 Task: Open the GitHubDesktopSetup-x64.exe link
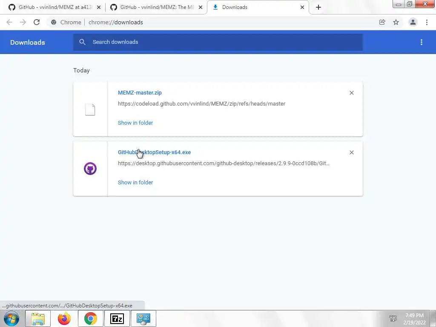(x=154, y=152)
